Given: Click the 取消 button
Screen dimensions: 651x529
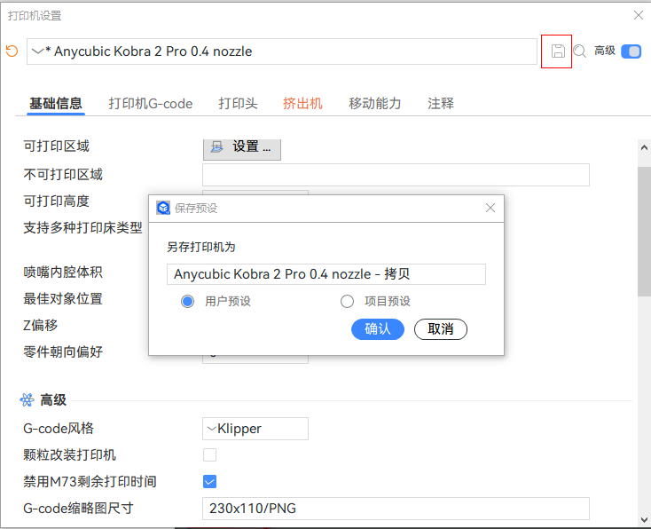Looking at the screenshot, I should click(x=441, y=329).
